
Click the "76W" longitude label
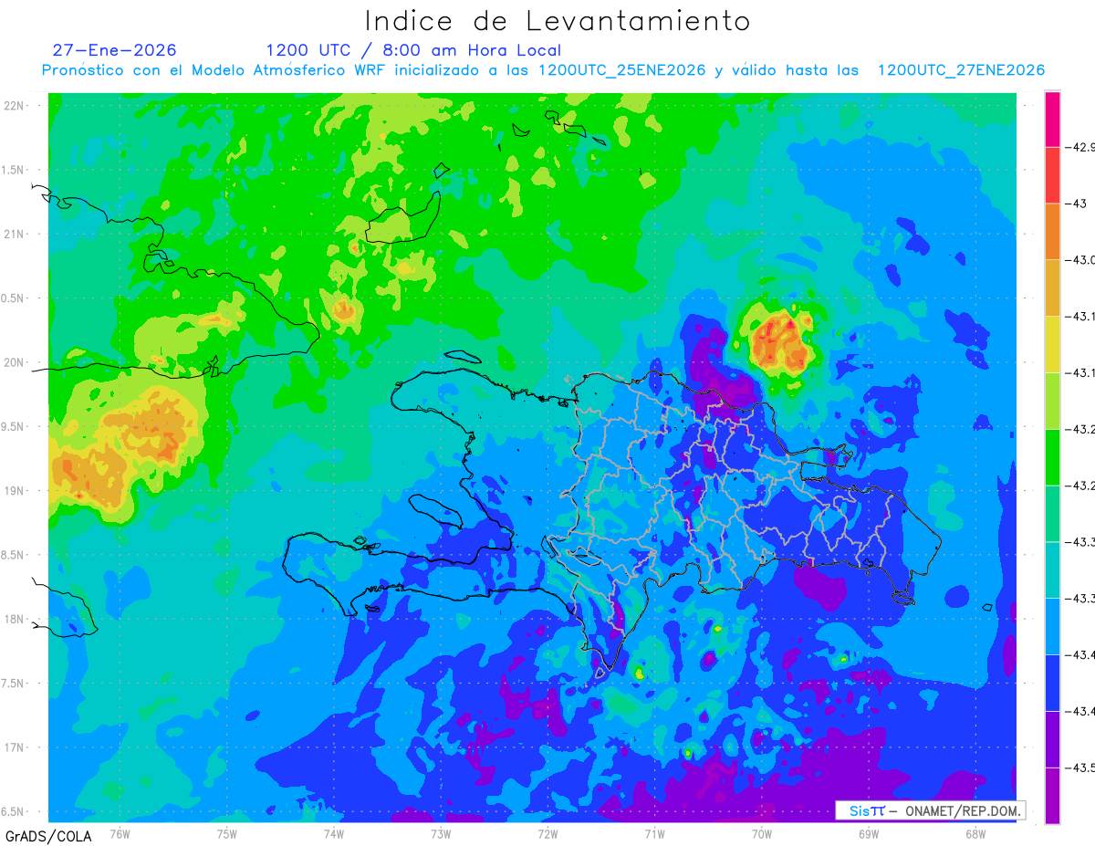(x=120, y=833)
